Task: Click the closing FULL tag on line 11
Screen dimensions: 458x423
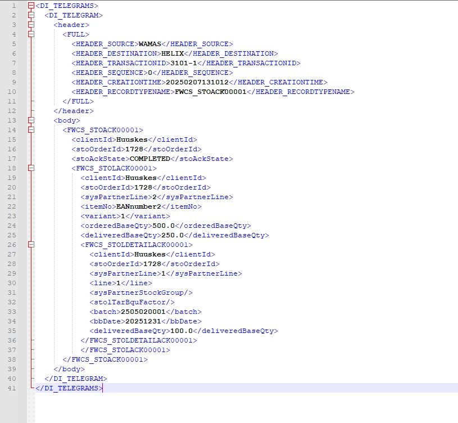Action: click(x=78, y=101)
